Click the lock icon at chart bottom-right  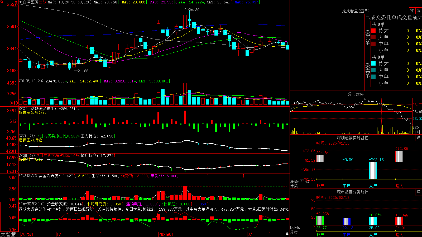click(x=287, y=234)
